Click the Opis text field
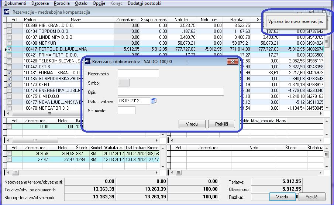The height and width of the screenshot is (205, 334). pos(171,92)
